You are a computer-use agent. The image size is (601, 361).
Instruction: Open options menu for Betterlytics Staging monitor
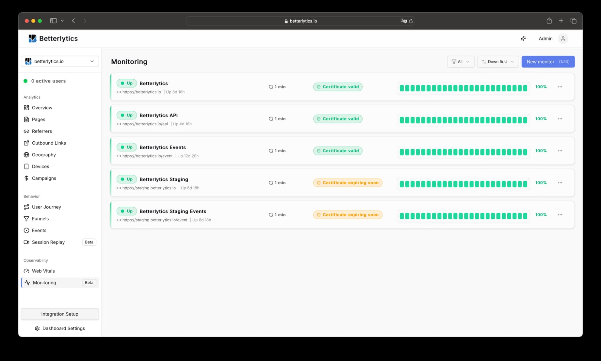click(x=560, y=182)
